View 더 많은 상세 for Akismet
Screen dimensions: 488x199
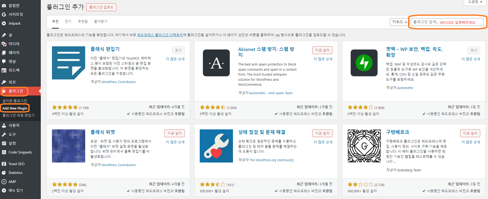pos(323,59)
